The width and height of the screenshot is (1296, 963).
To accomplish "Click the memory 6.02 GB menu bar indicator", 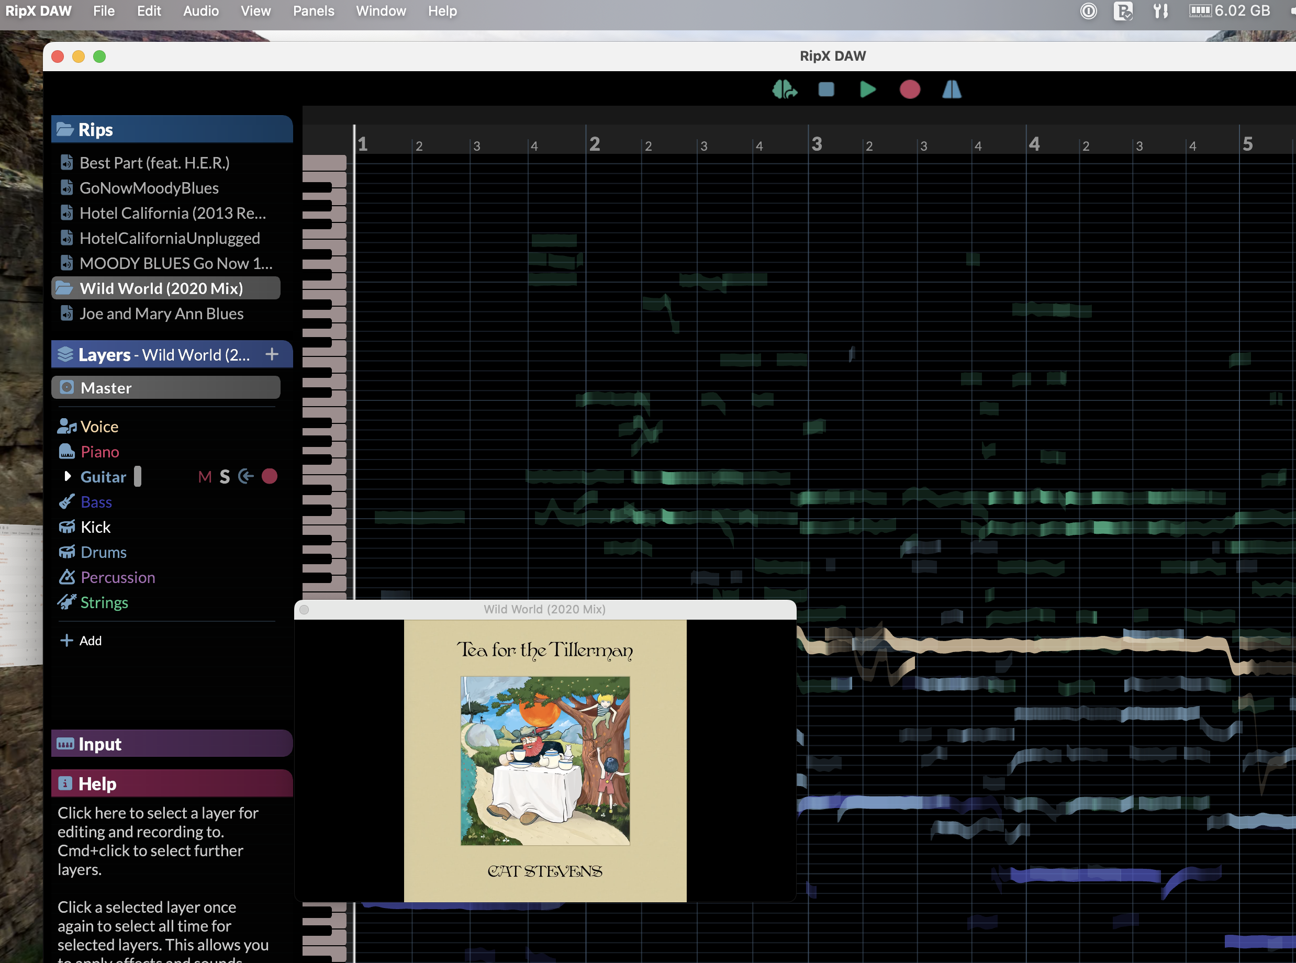I will click(x=1230, y=10).
